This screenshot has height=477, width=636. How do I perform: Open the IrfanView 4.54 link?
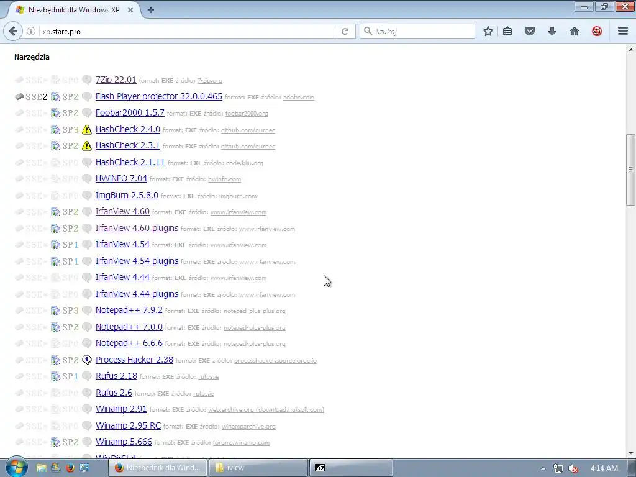tap(122, 243)
